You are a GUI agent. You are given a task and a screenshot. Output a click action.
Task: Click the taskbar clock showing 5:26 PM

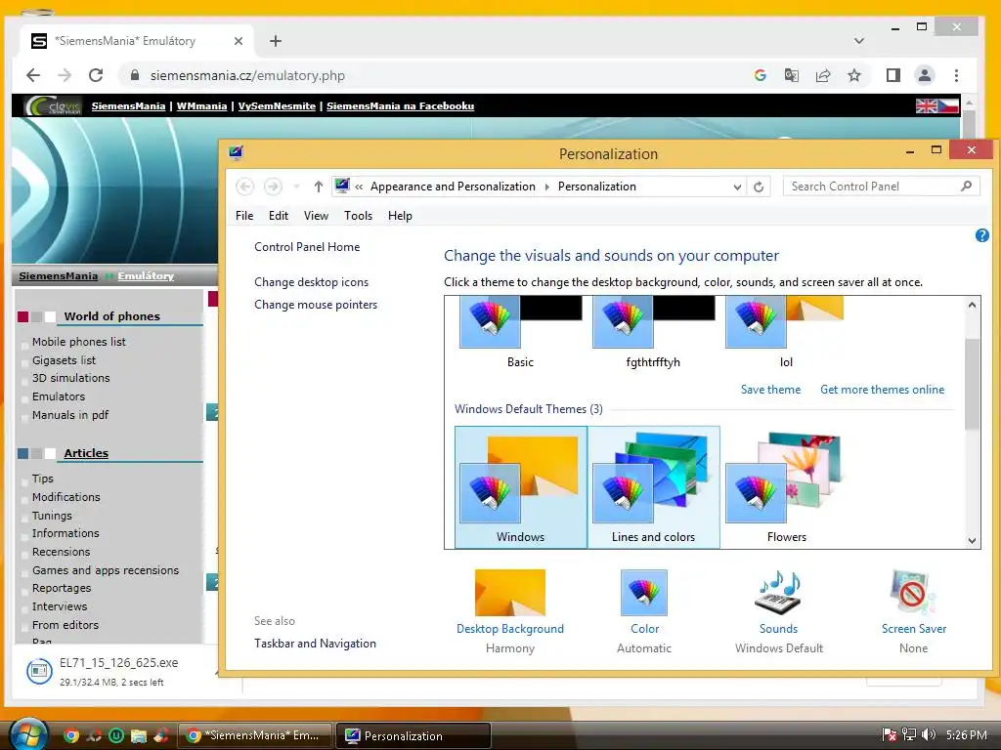point(967,734)
